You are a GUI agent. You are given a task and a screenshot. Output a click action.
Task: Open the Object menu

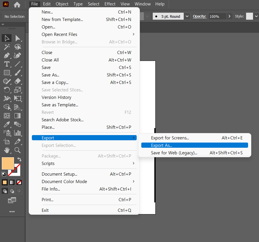click(x=62, y=4)
